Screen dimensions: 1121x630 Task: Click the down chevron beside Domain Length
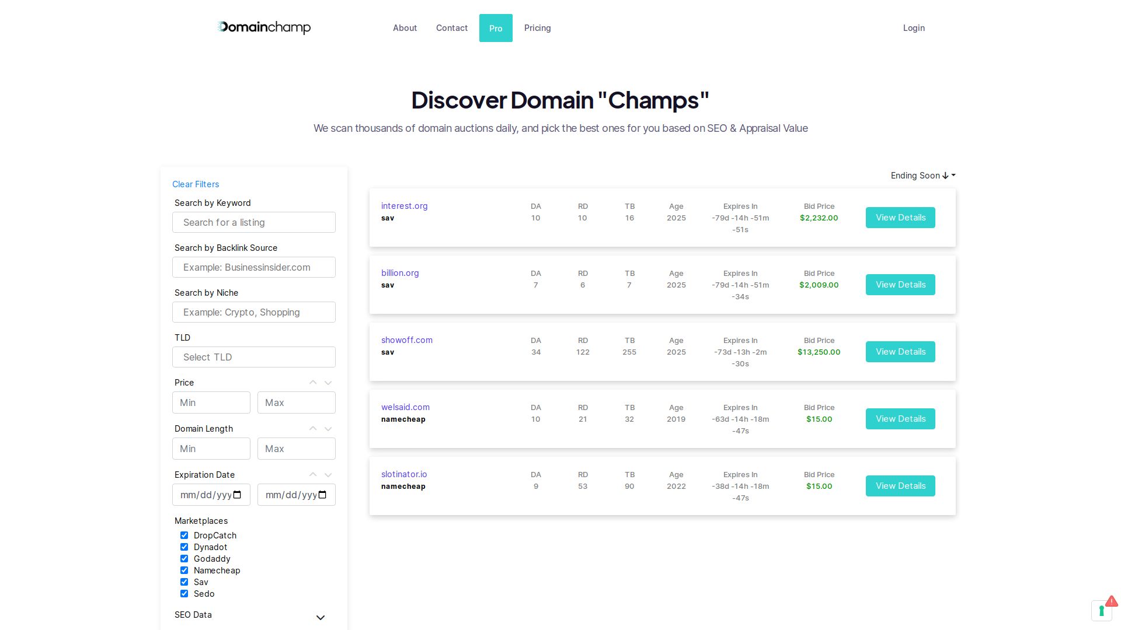coord(328,429)
